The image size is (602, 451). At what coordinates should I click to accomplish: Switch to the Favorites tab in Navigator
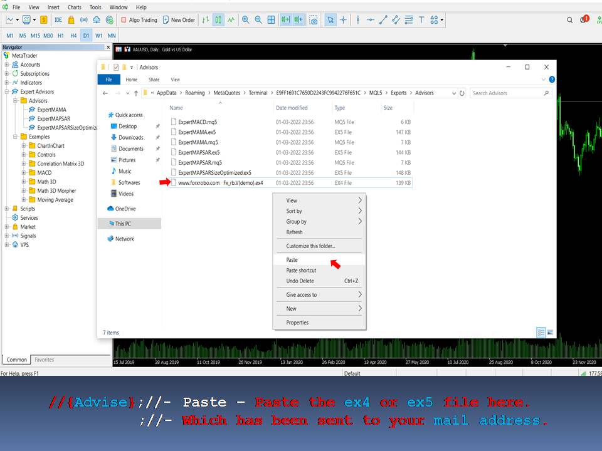coord(44,360)
